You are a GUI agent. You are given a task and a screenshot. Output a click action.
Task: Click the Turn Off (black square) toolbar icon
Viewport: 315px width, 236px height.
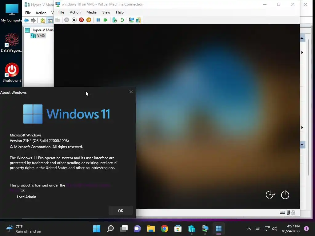pyautogui.click(x=74, y=20)
